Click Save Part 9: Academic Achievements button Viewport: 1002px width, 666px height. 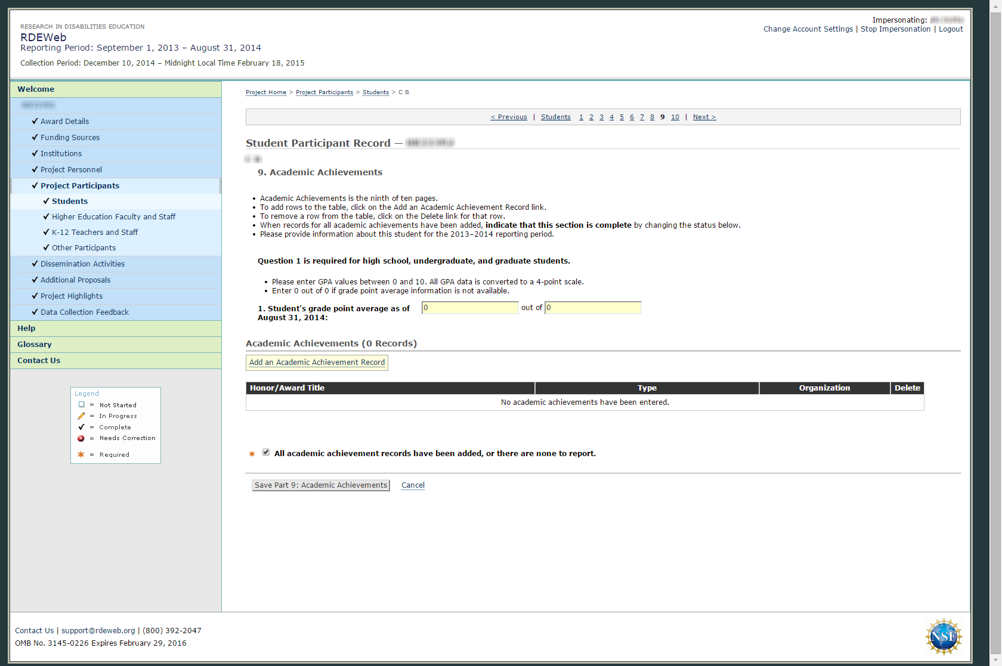tap(321, 485)
